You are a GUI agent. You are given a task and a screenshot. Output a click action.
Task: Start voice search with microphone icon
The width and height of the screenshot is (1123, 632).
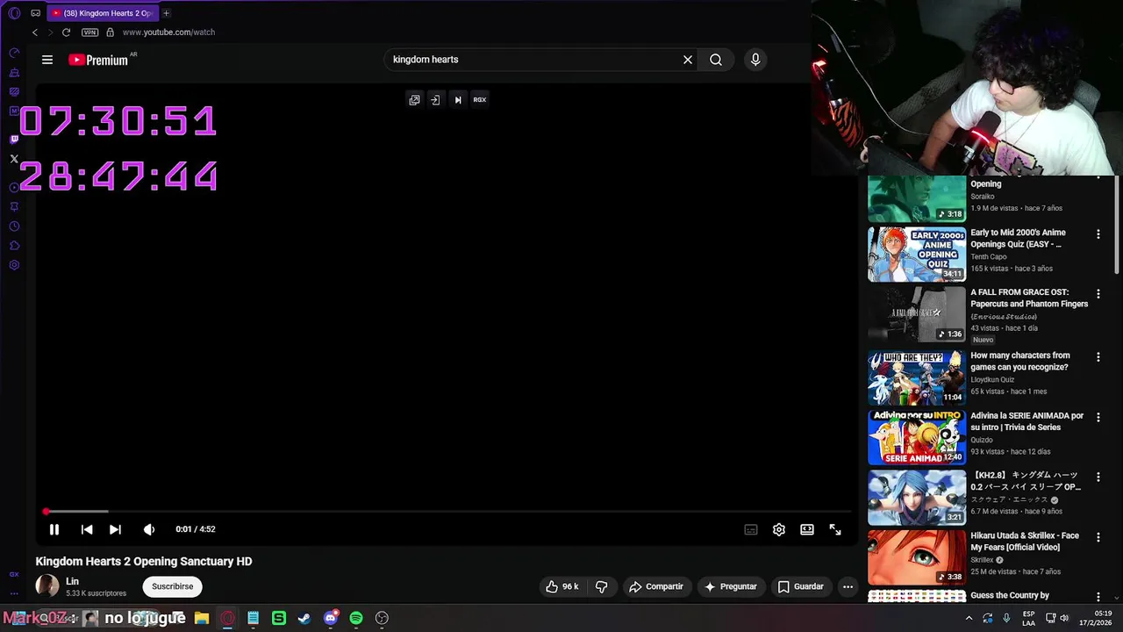(755, 60)
